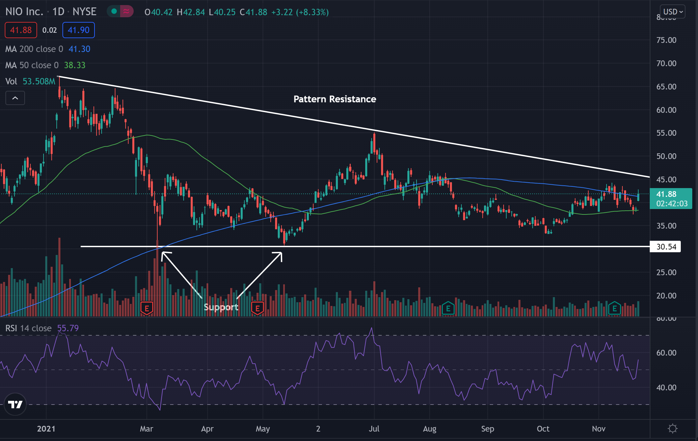The width and height of the screenshot is (698, 441).
Task: Click the NYSE exchange label
Action: coord(84,12)
